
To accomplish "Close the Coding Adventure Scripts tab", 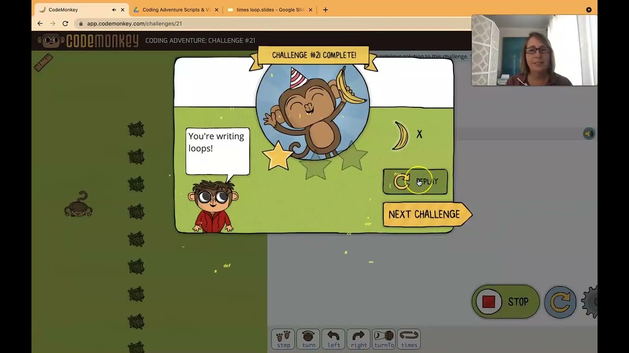I will [216, 10].
